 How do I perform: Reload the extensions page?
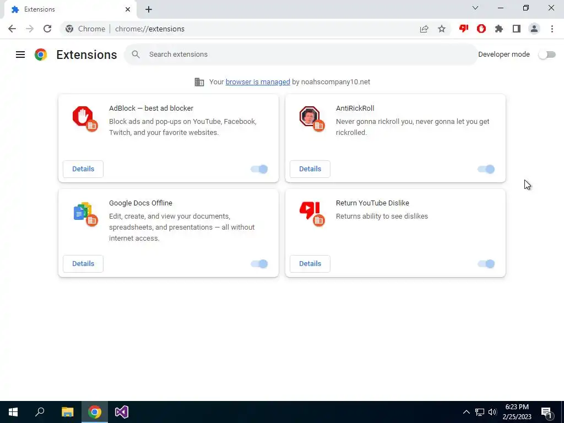(x=47, y=29)
